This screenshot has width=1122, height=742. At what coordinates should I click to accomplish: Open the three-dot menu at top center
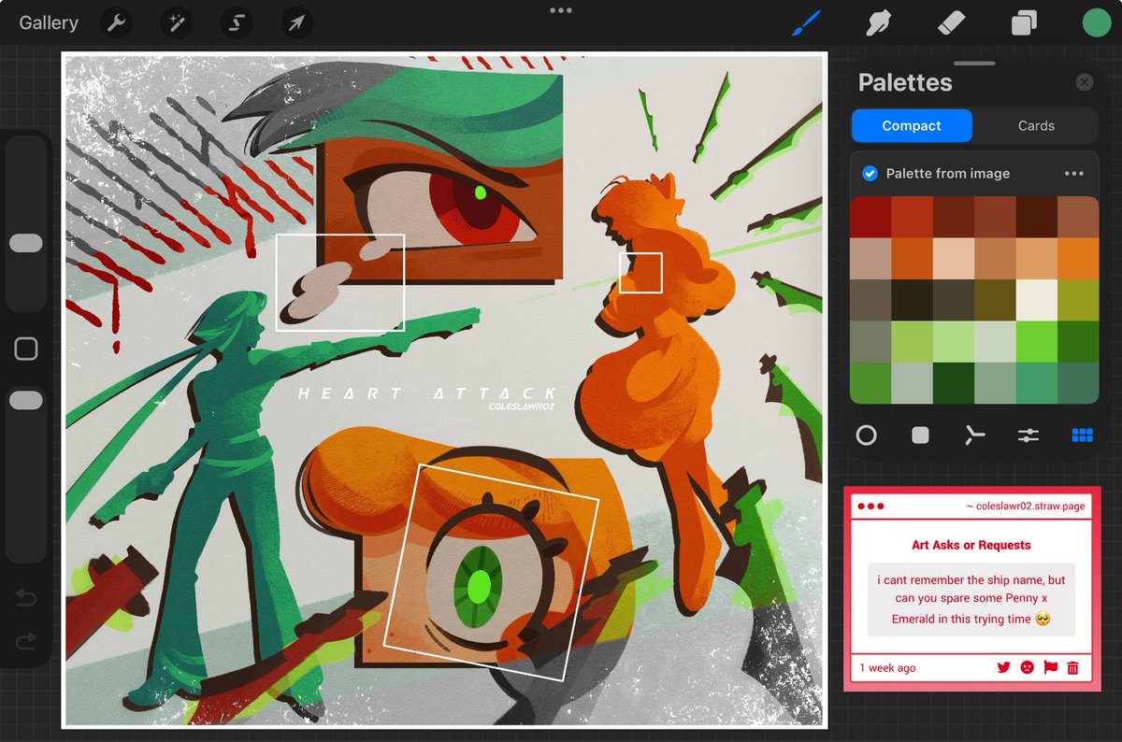[561, 10]
